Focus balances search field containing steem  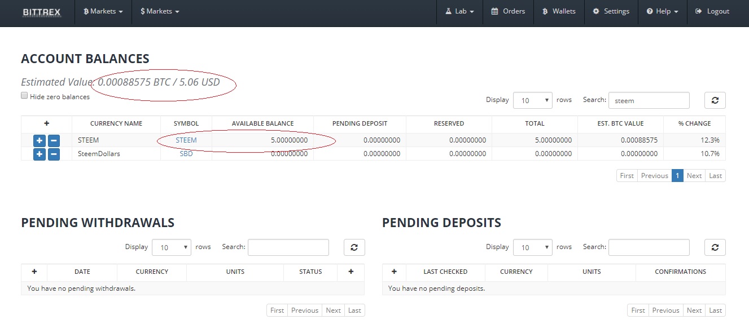649,100
